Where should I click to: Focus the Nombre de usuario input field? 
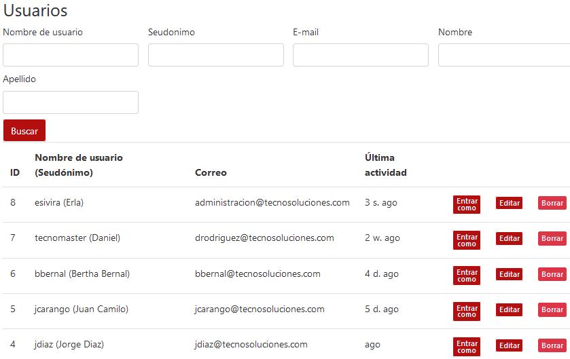click(x=71, y=55)
